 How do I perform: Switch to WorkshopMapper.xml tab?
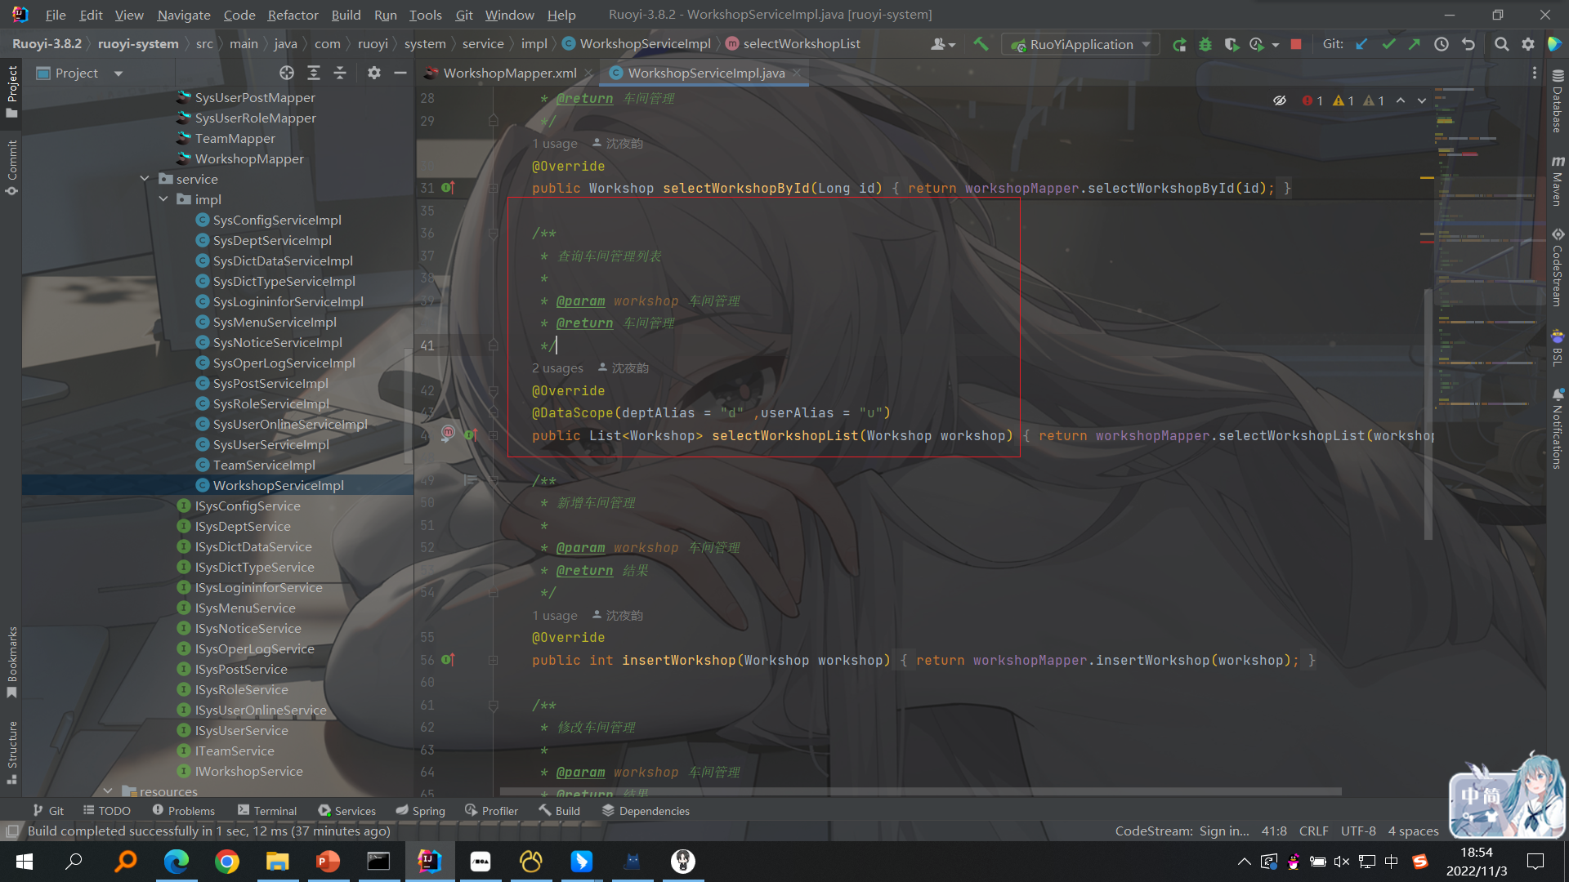(x=509, y=73)
